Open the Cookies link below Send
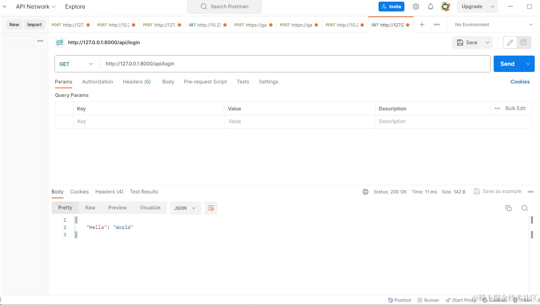Image resolution: width=540 pixels, height=305 pixels. pos(520,82)
